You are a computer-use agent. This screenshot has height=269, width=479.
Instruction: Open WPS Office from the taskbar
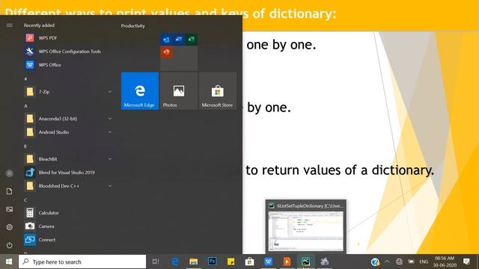click(268, 262)
